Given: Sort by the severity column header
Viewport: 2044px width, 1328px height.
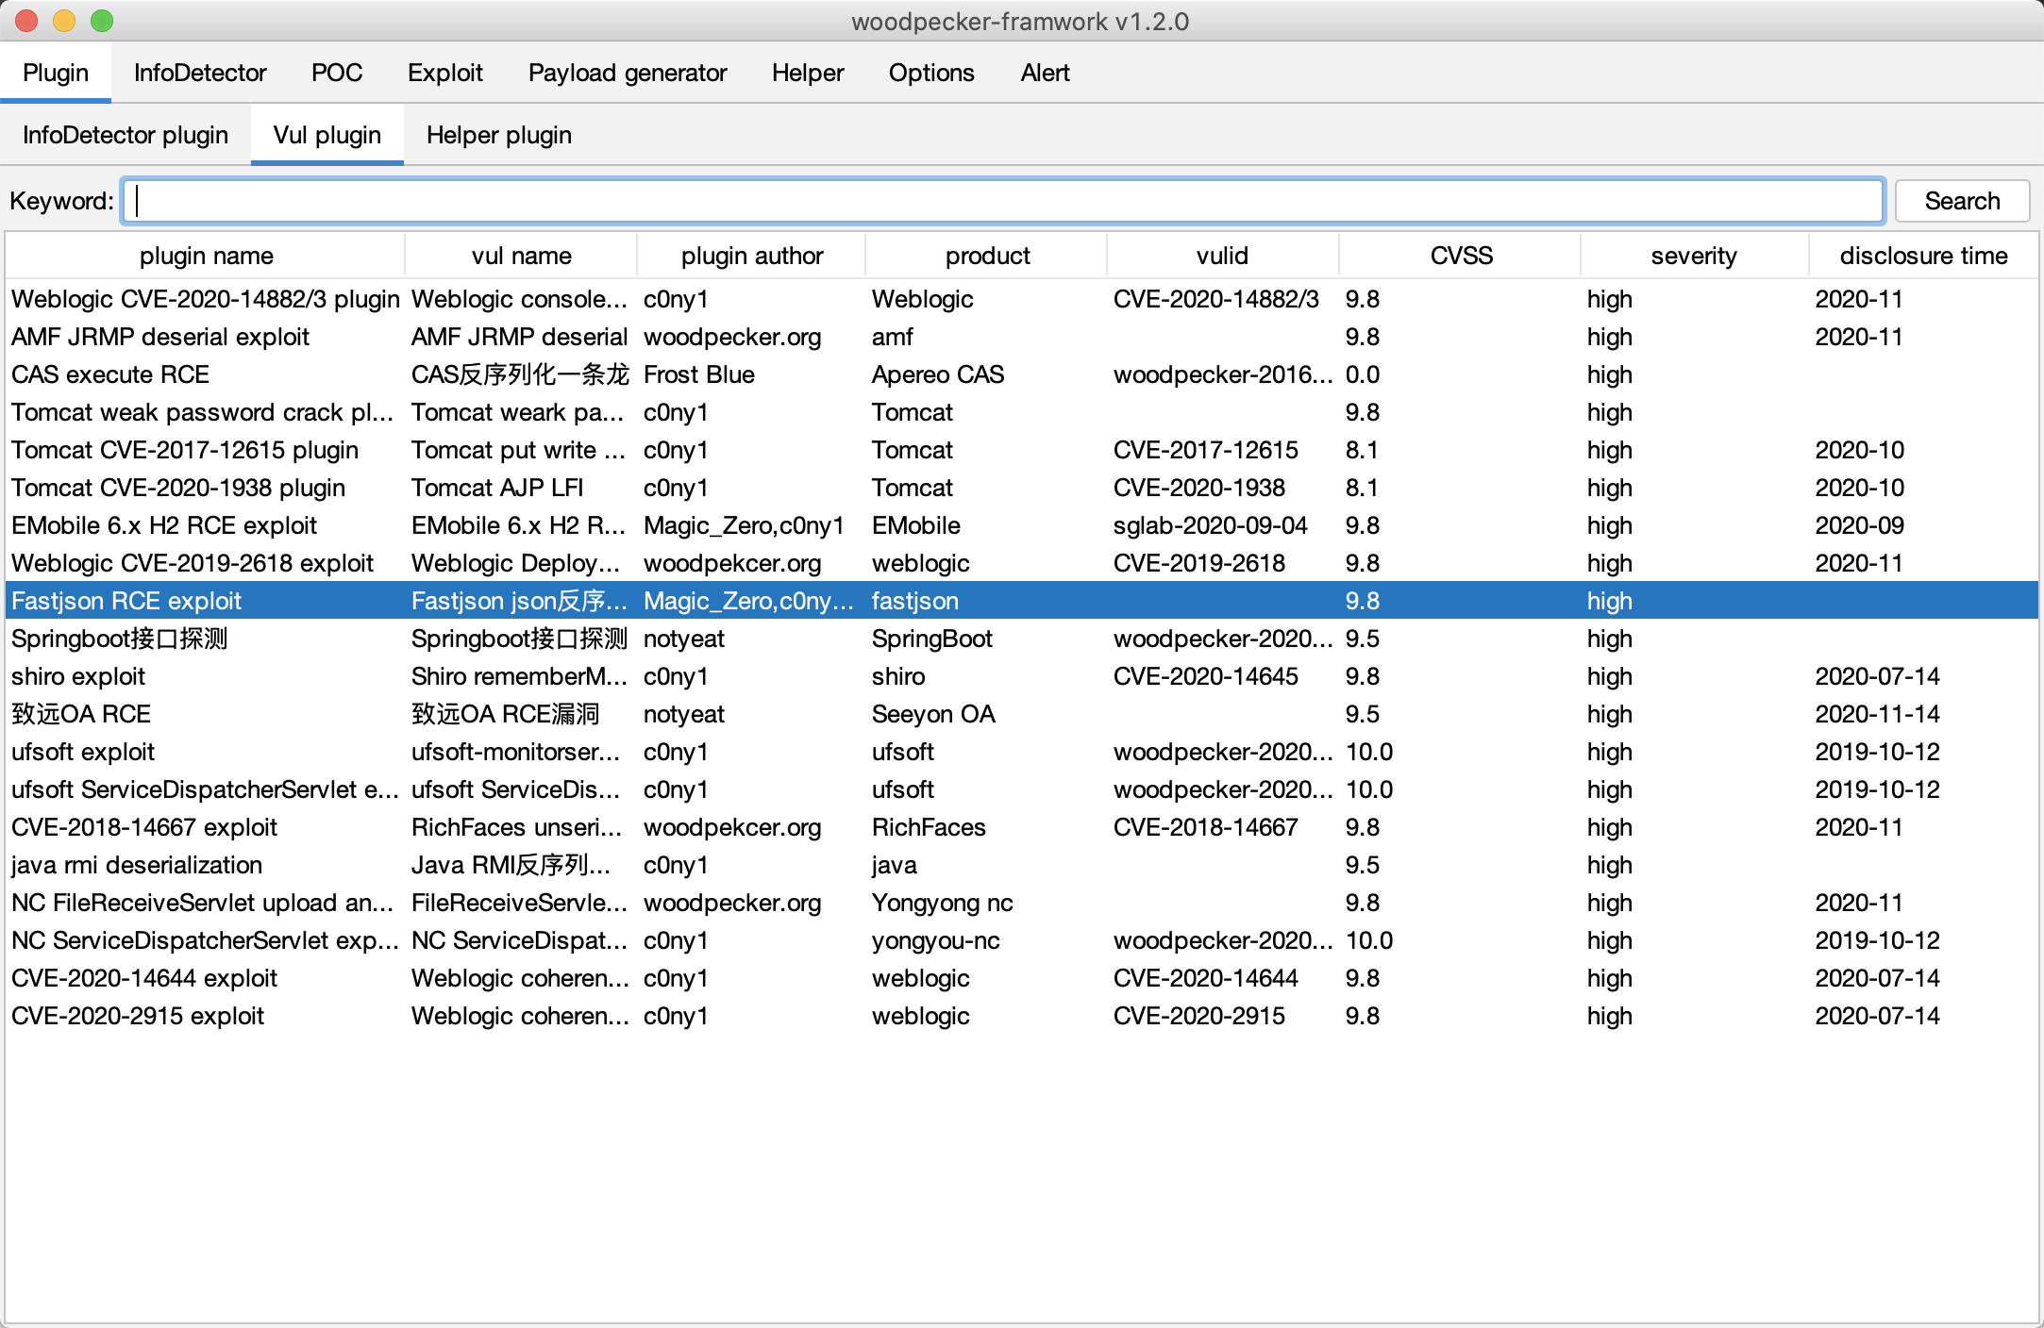Looking at the screenshot, I should point(1693,256).
